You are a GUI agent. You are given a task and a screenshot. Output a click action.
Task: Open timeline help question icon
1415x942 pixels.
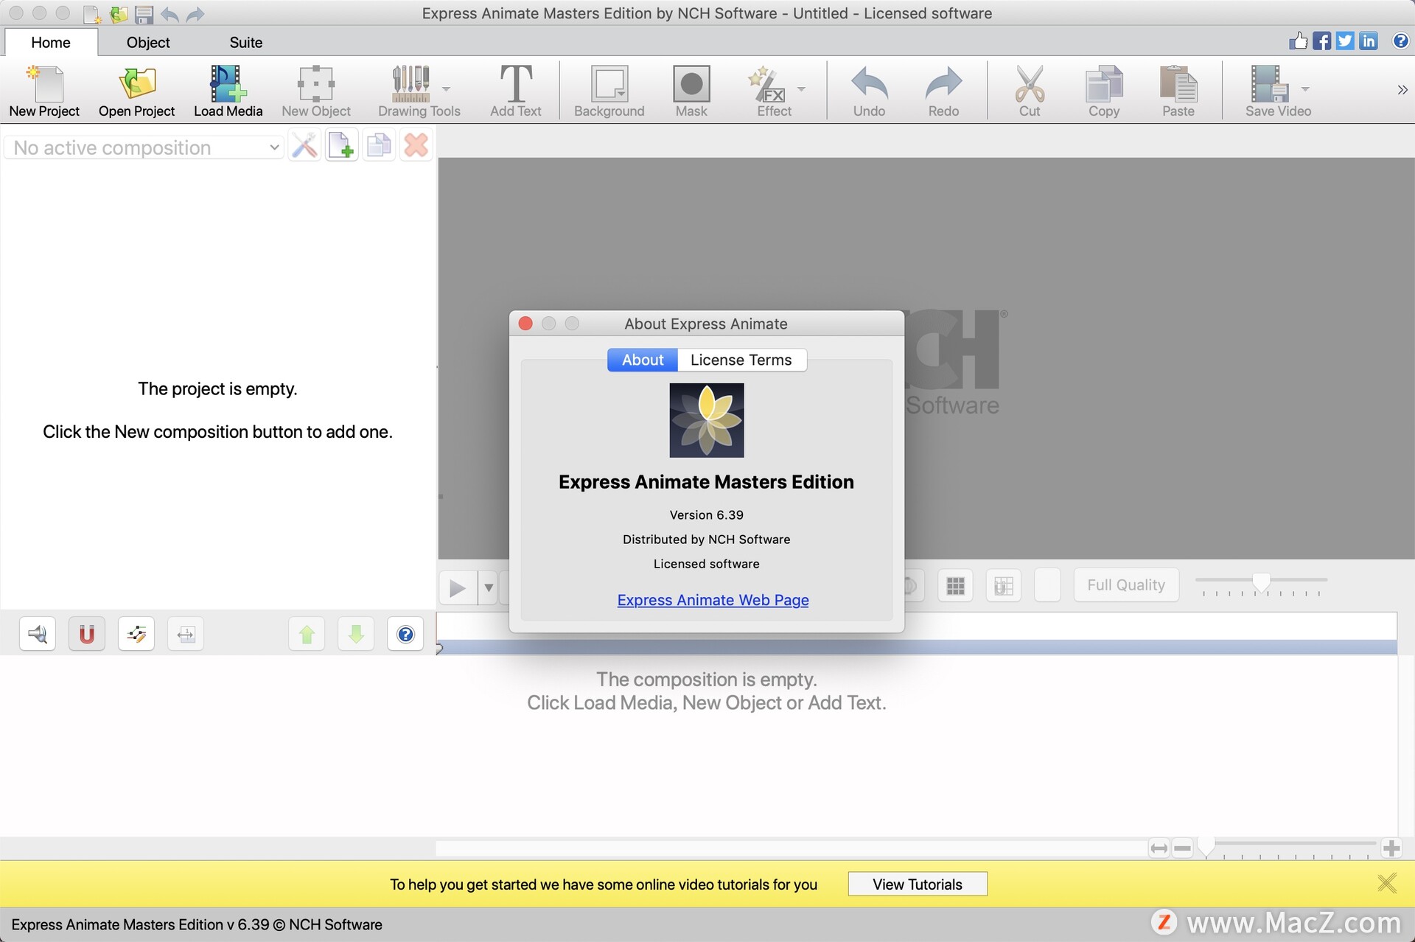click(x=405, y=634)
